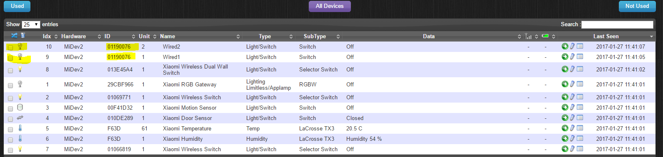Select checkbox for Xiaomi Humidity
Viewport: 663px width, 157px height.
[10, 140]
